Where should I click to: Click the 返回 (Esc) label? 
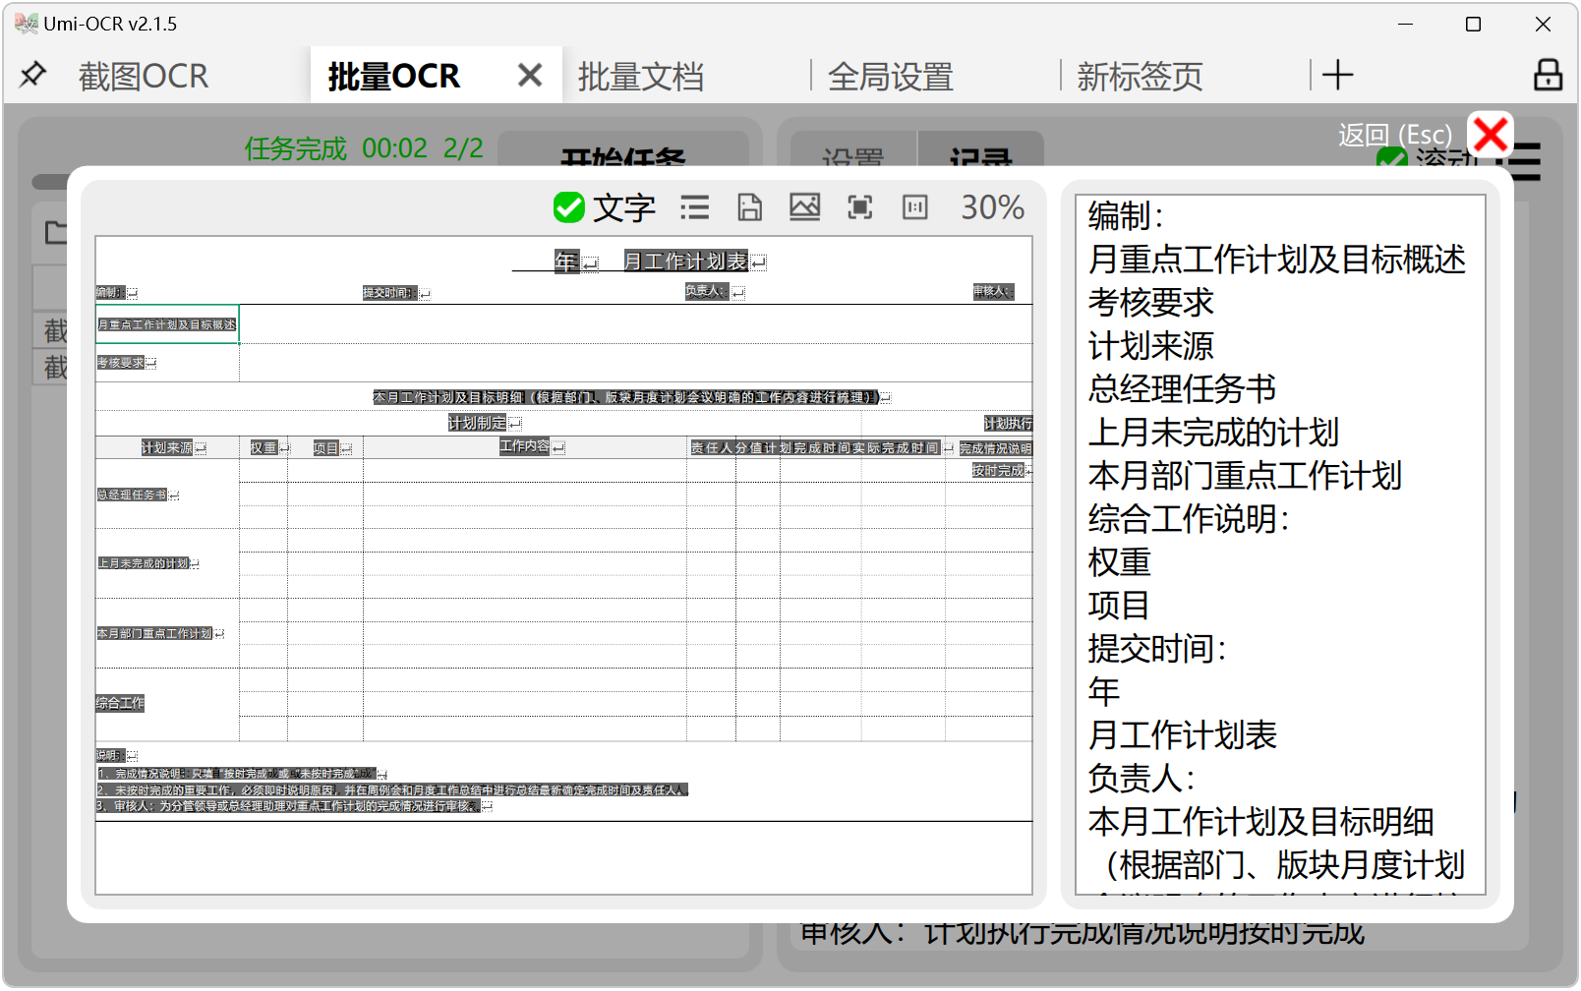click(x=1394, y=135)
